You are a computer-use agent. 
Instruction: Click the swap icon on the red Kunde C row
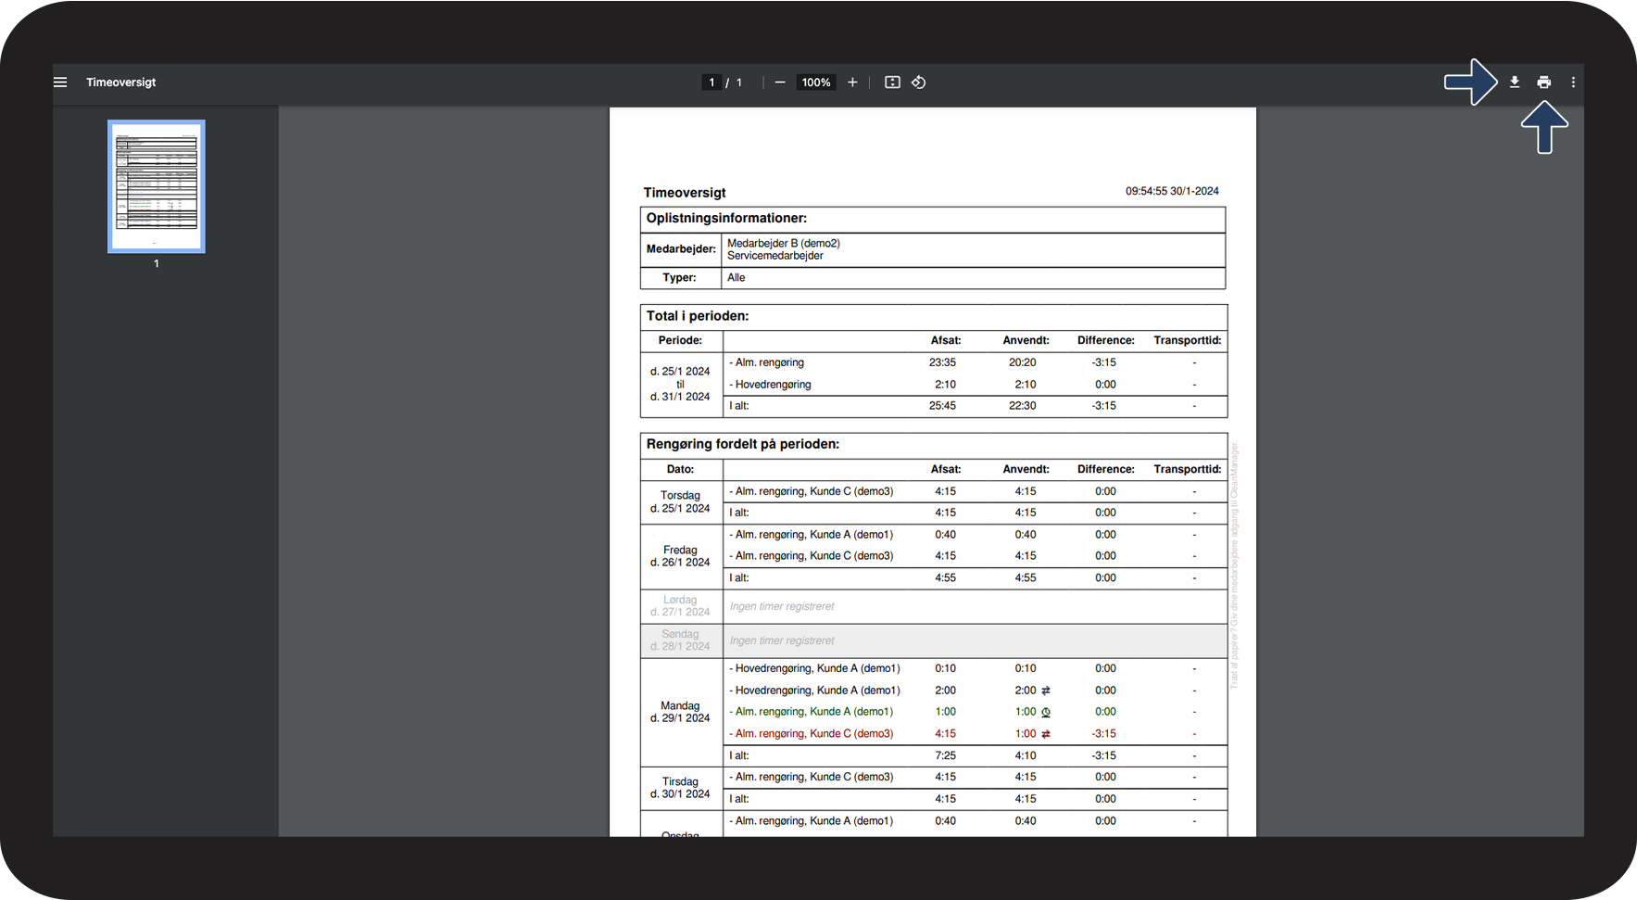point(1046,734)
